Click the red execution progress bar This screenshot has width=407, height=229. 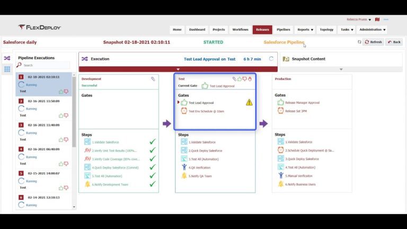coord(178,69)
